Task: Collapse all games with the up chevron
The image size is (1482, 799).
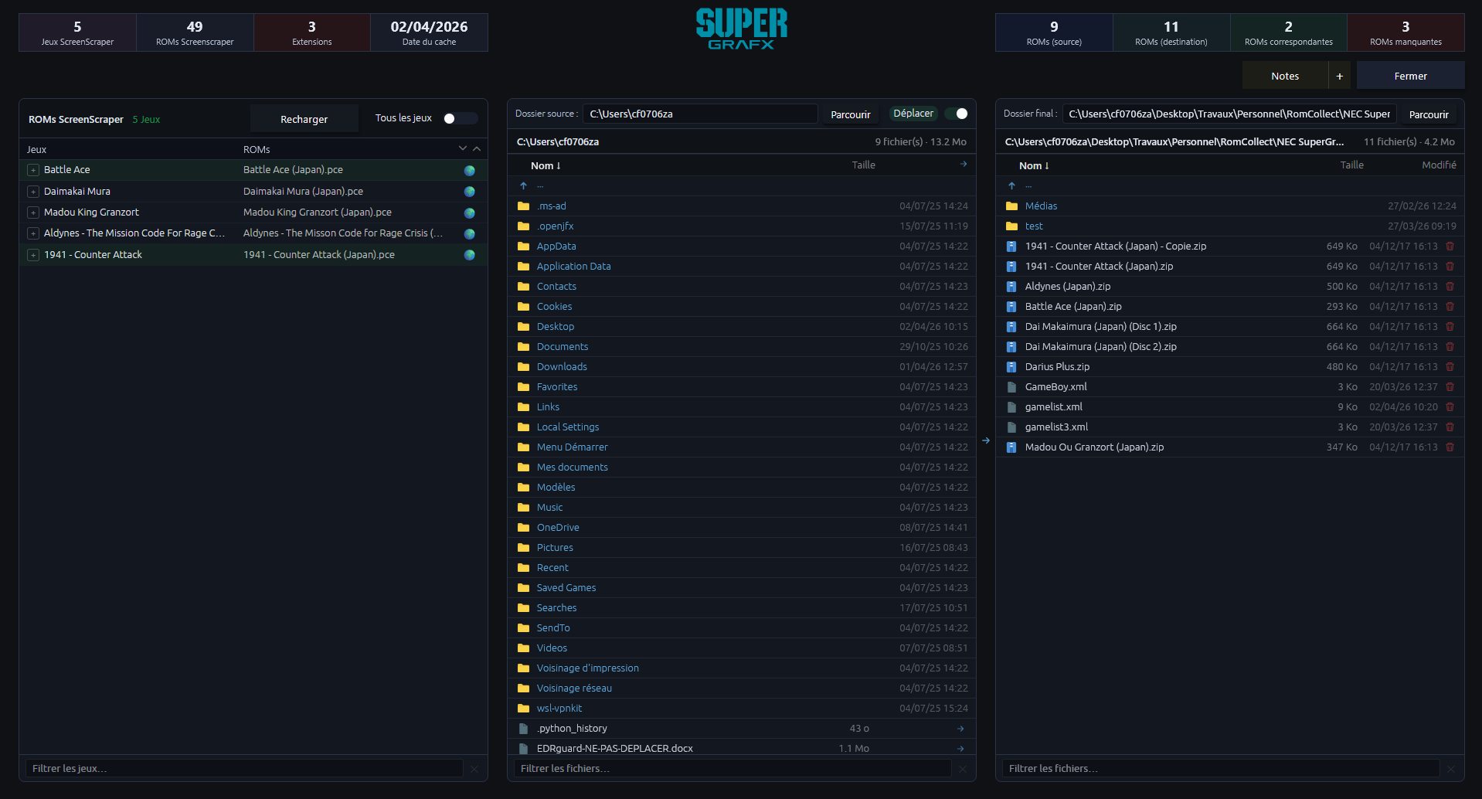Action: click(x=477, y=148)
